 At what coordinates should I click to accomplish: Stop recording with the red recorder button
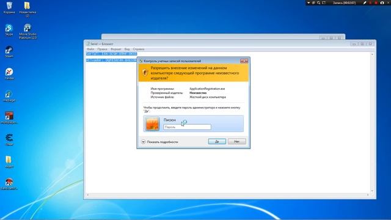pos(376,2)
